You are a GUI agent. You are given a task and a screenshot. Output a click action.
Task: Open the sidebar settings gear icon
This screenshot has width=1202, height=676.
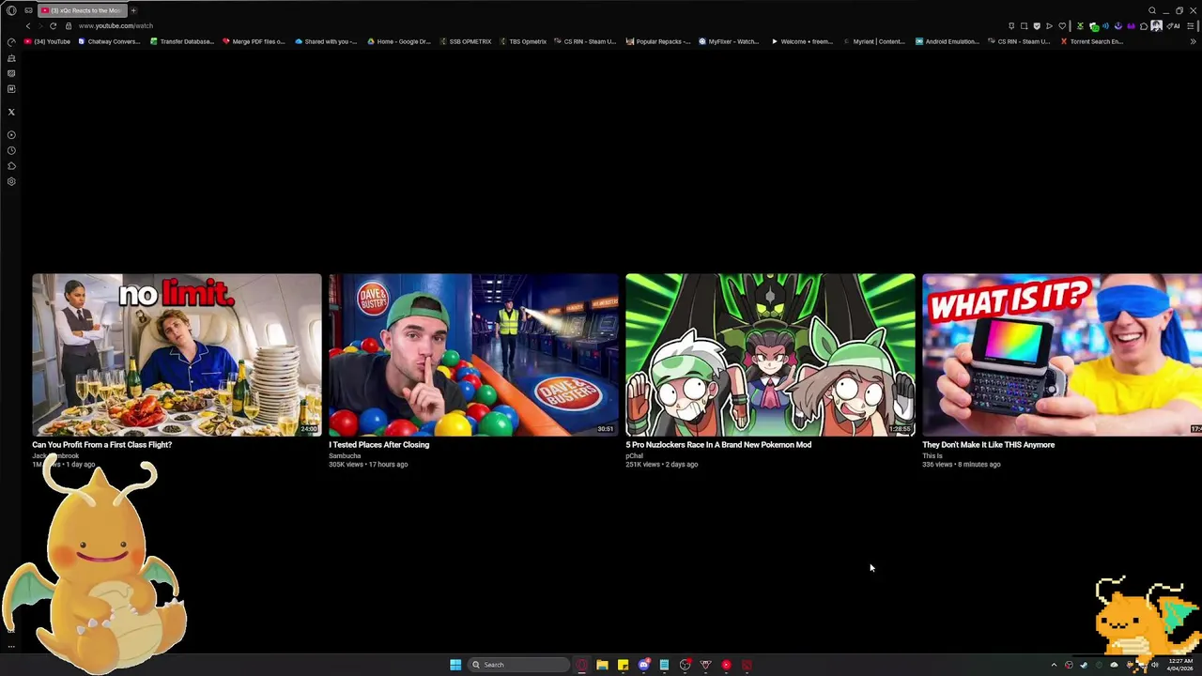coord(11,181)
